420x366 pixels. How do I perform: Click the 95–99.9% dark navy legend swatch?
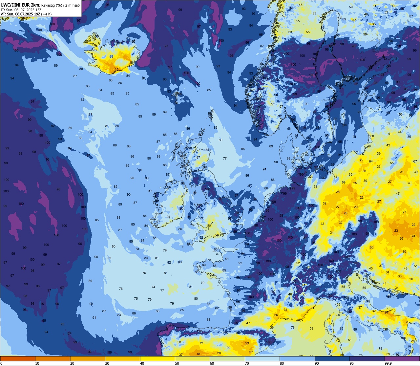(367, 358)
